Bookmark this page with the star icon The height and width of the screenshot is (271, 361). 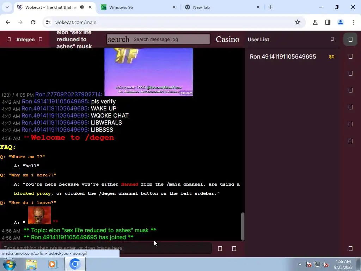pyautogui.click(x=298, y=22)
